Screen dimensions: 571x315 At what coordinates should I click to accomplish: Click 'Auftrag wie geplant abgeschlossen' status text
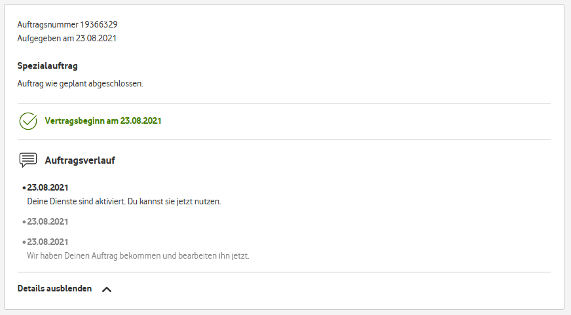(80, 84)
